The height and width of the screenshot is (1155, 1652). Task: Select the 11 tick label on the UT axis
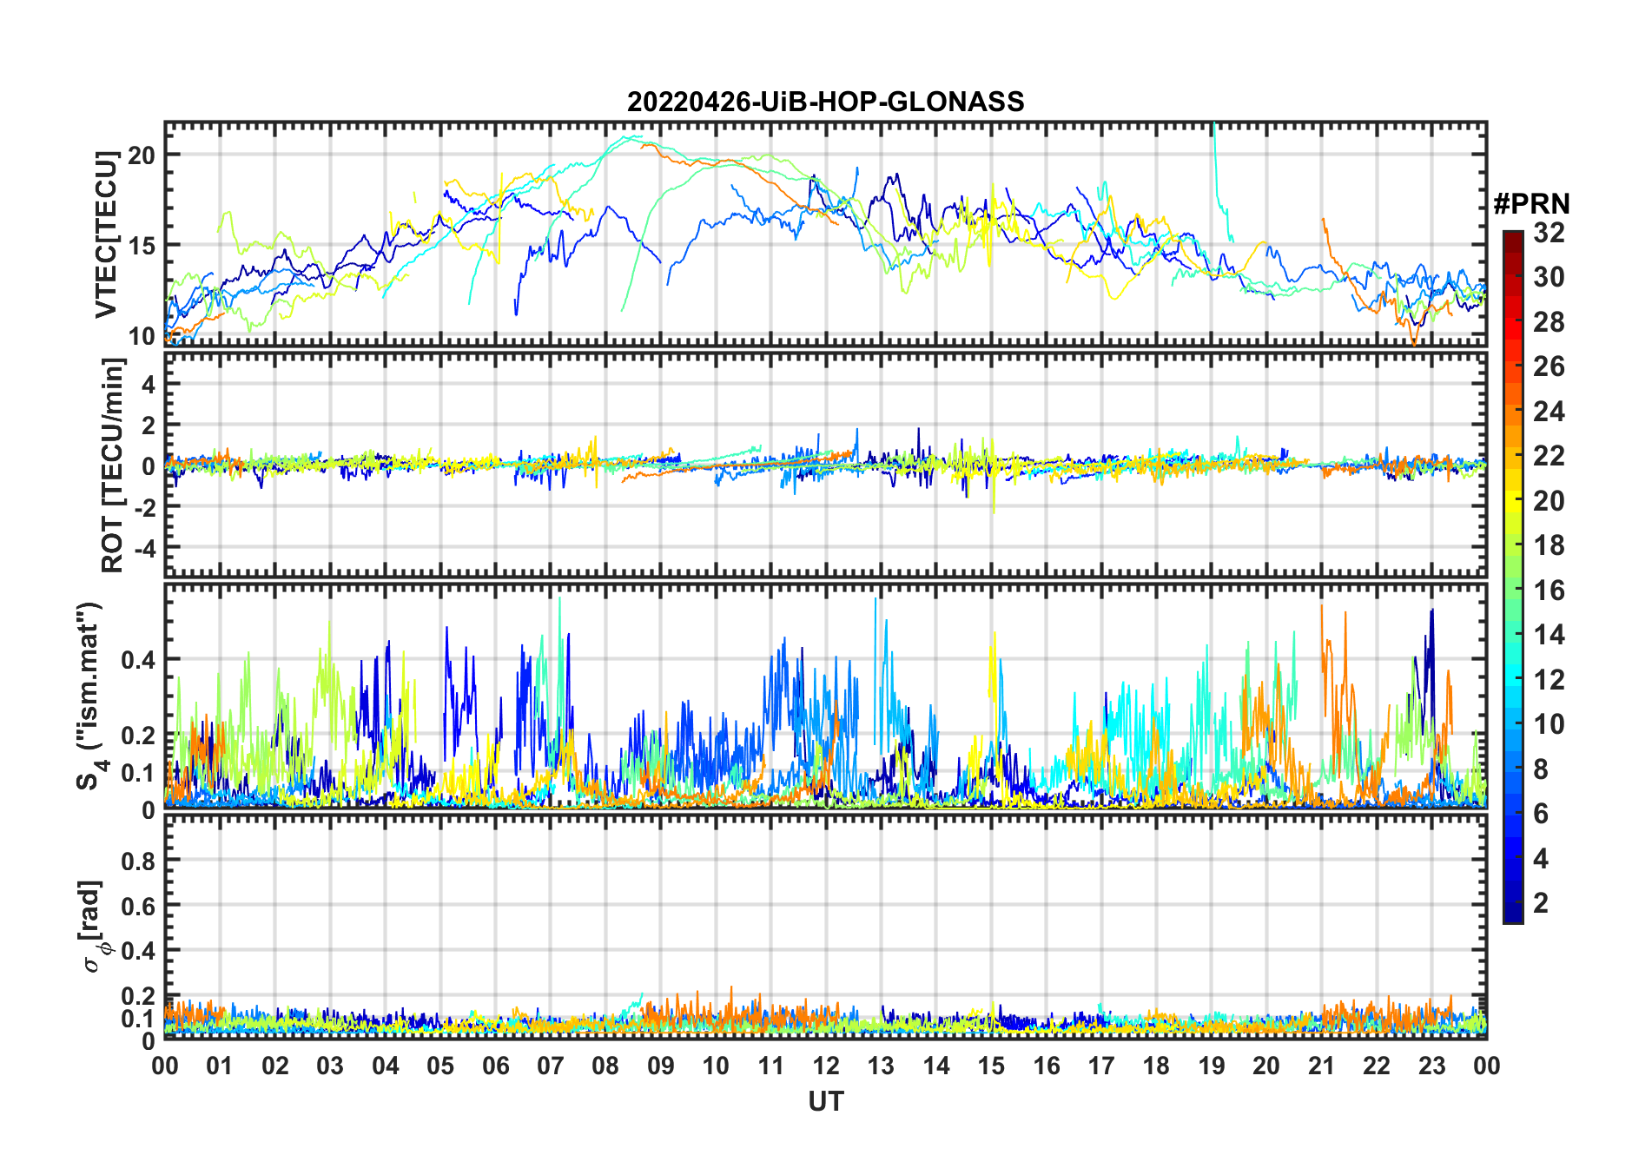(x=770, y=1066)
